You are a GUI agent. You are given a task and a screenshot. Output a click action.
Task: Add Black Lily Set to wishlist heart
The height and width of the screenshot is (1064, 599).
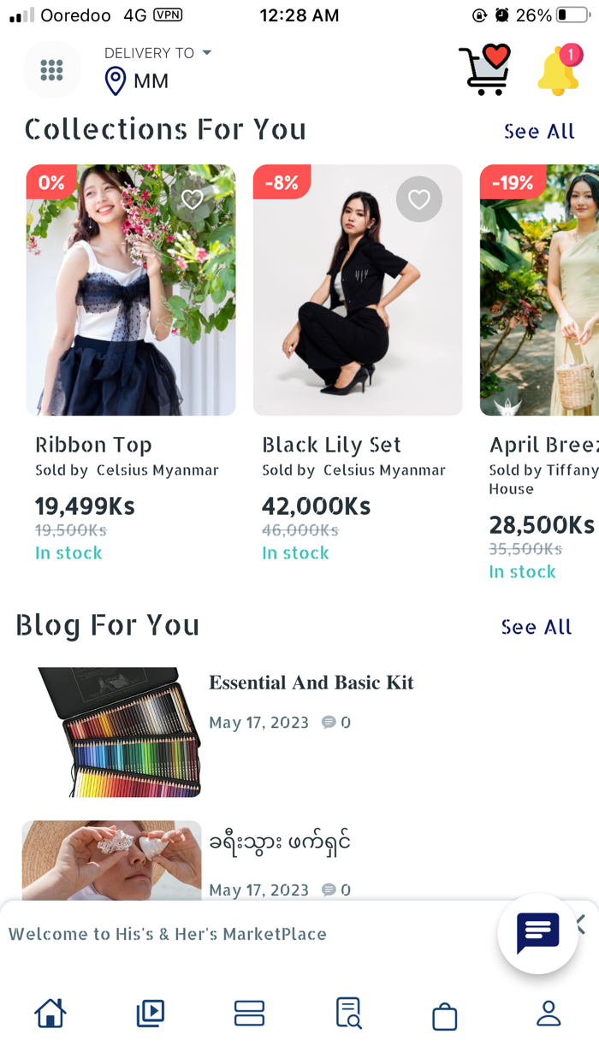(x=418, y=199)
